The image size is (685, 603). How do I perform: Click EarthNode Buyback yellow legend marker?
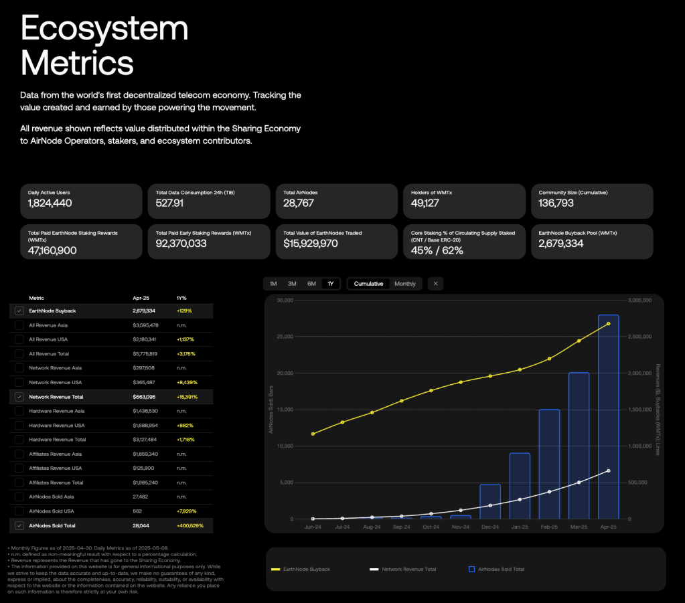[275, 570]
